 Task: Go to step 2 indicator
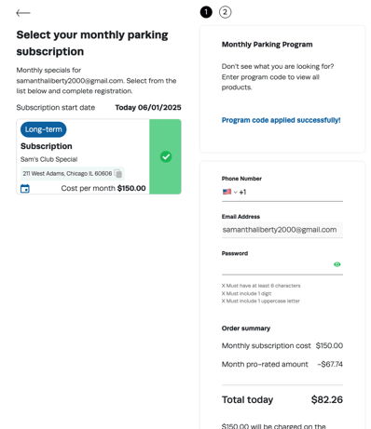pyautogui.click(x=226, y=12)
